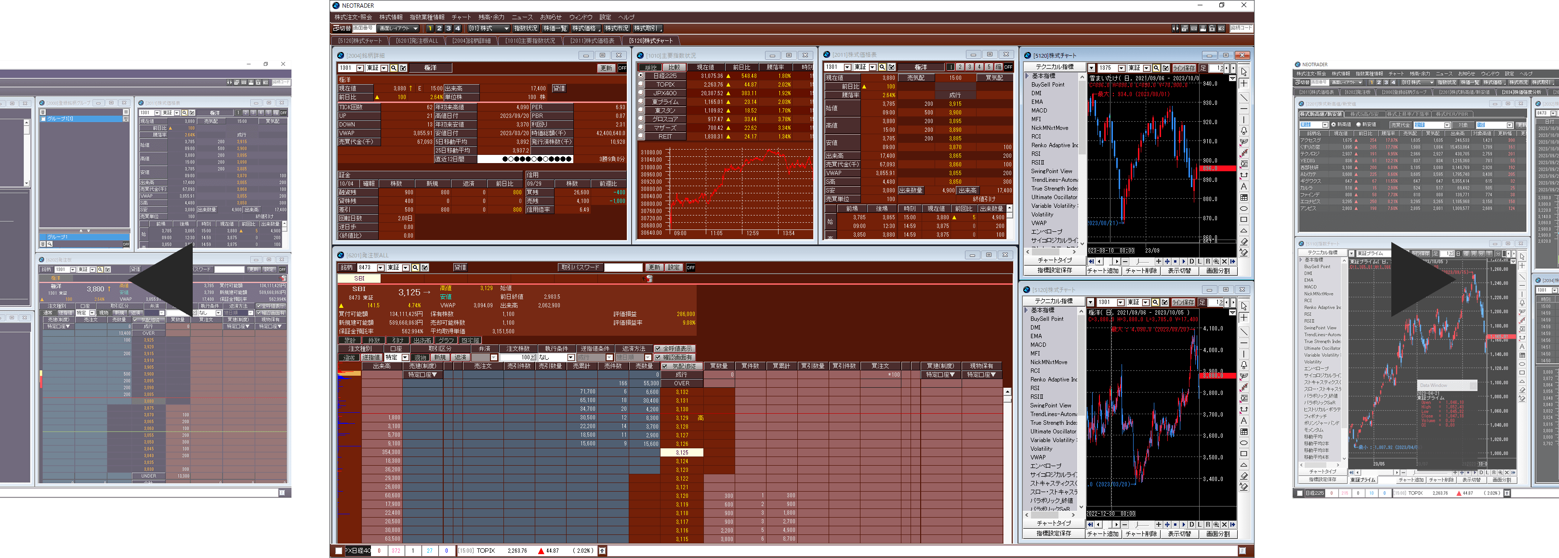Select the text 'A' tool in 極洋 chart
The height and width of the screenshot is (558, 1559).
coord(1244,421)
